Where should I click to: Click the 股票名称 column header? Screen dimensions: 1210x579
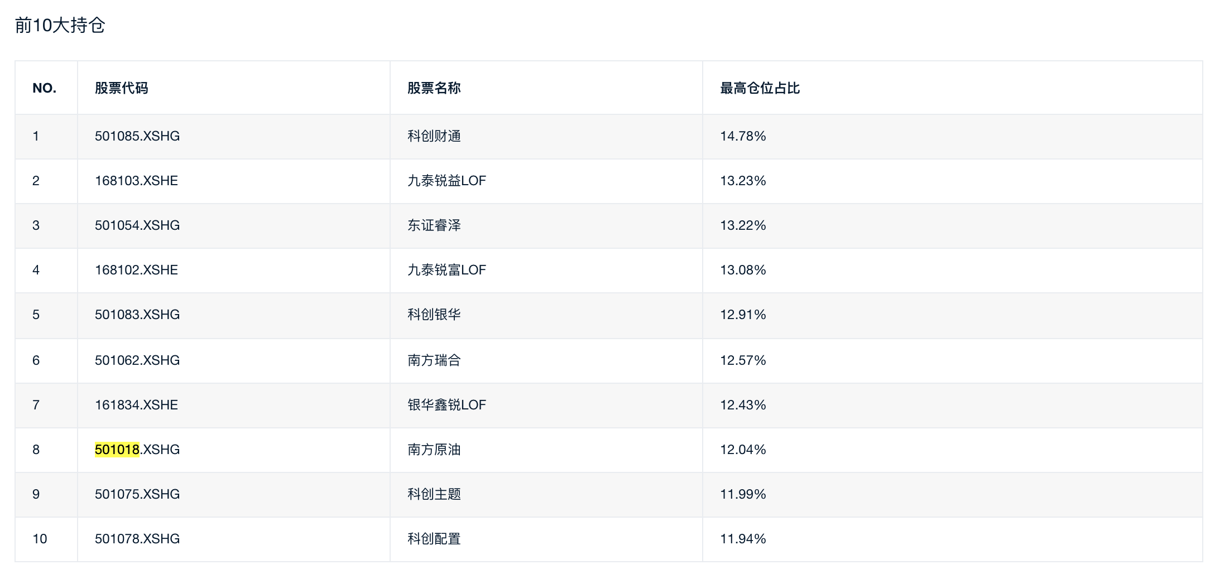click(x=434, y=88)
